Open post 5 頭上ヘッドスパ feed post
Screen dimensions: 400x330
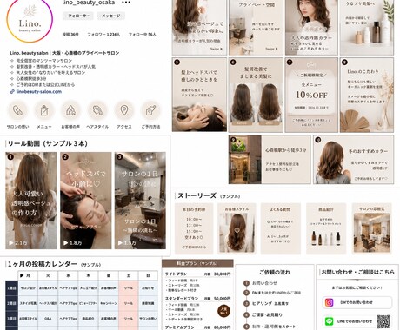tap(199, 95)
